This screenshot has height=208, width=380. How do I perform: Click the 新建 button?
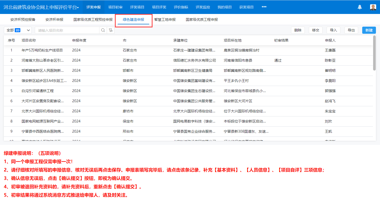(369, 30)
